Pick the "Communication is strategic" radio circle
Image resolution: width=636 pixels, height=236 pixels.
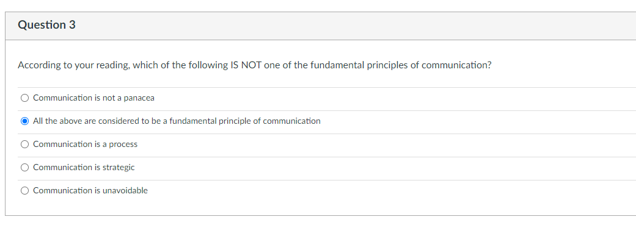(x=24, y=167)
